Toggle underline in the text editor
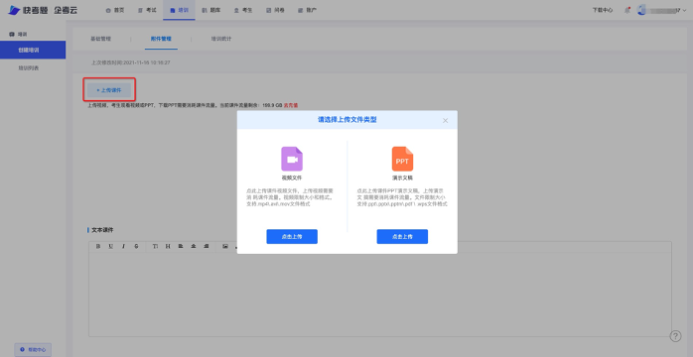 point(110,246)
